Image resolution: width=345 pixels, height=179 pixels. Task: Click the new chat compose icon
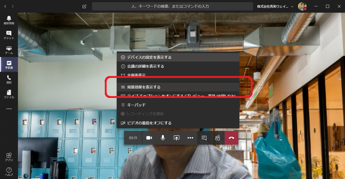click(84, 6)
